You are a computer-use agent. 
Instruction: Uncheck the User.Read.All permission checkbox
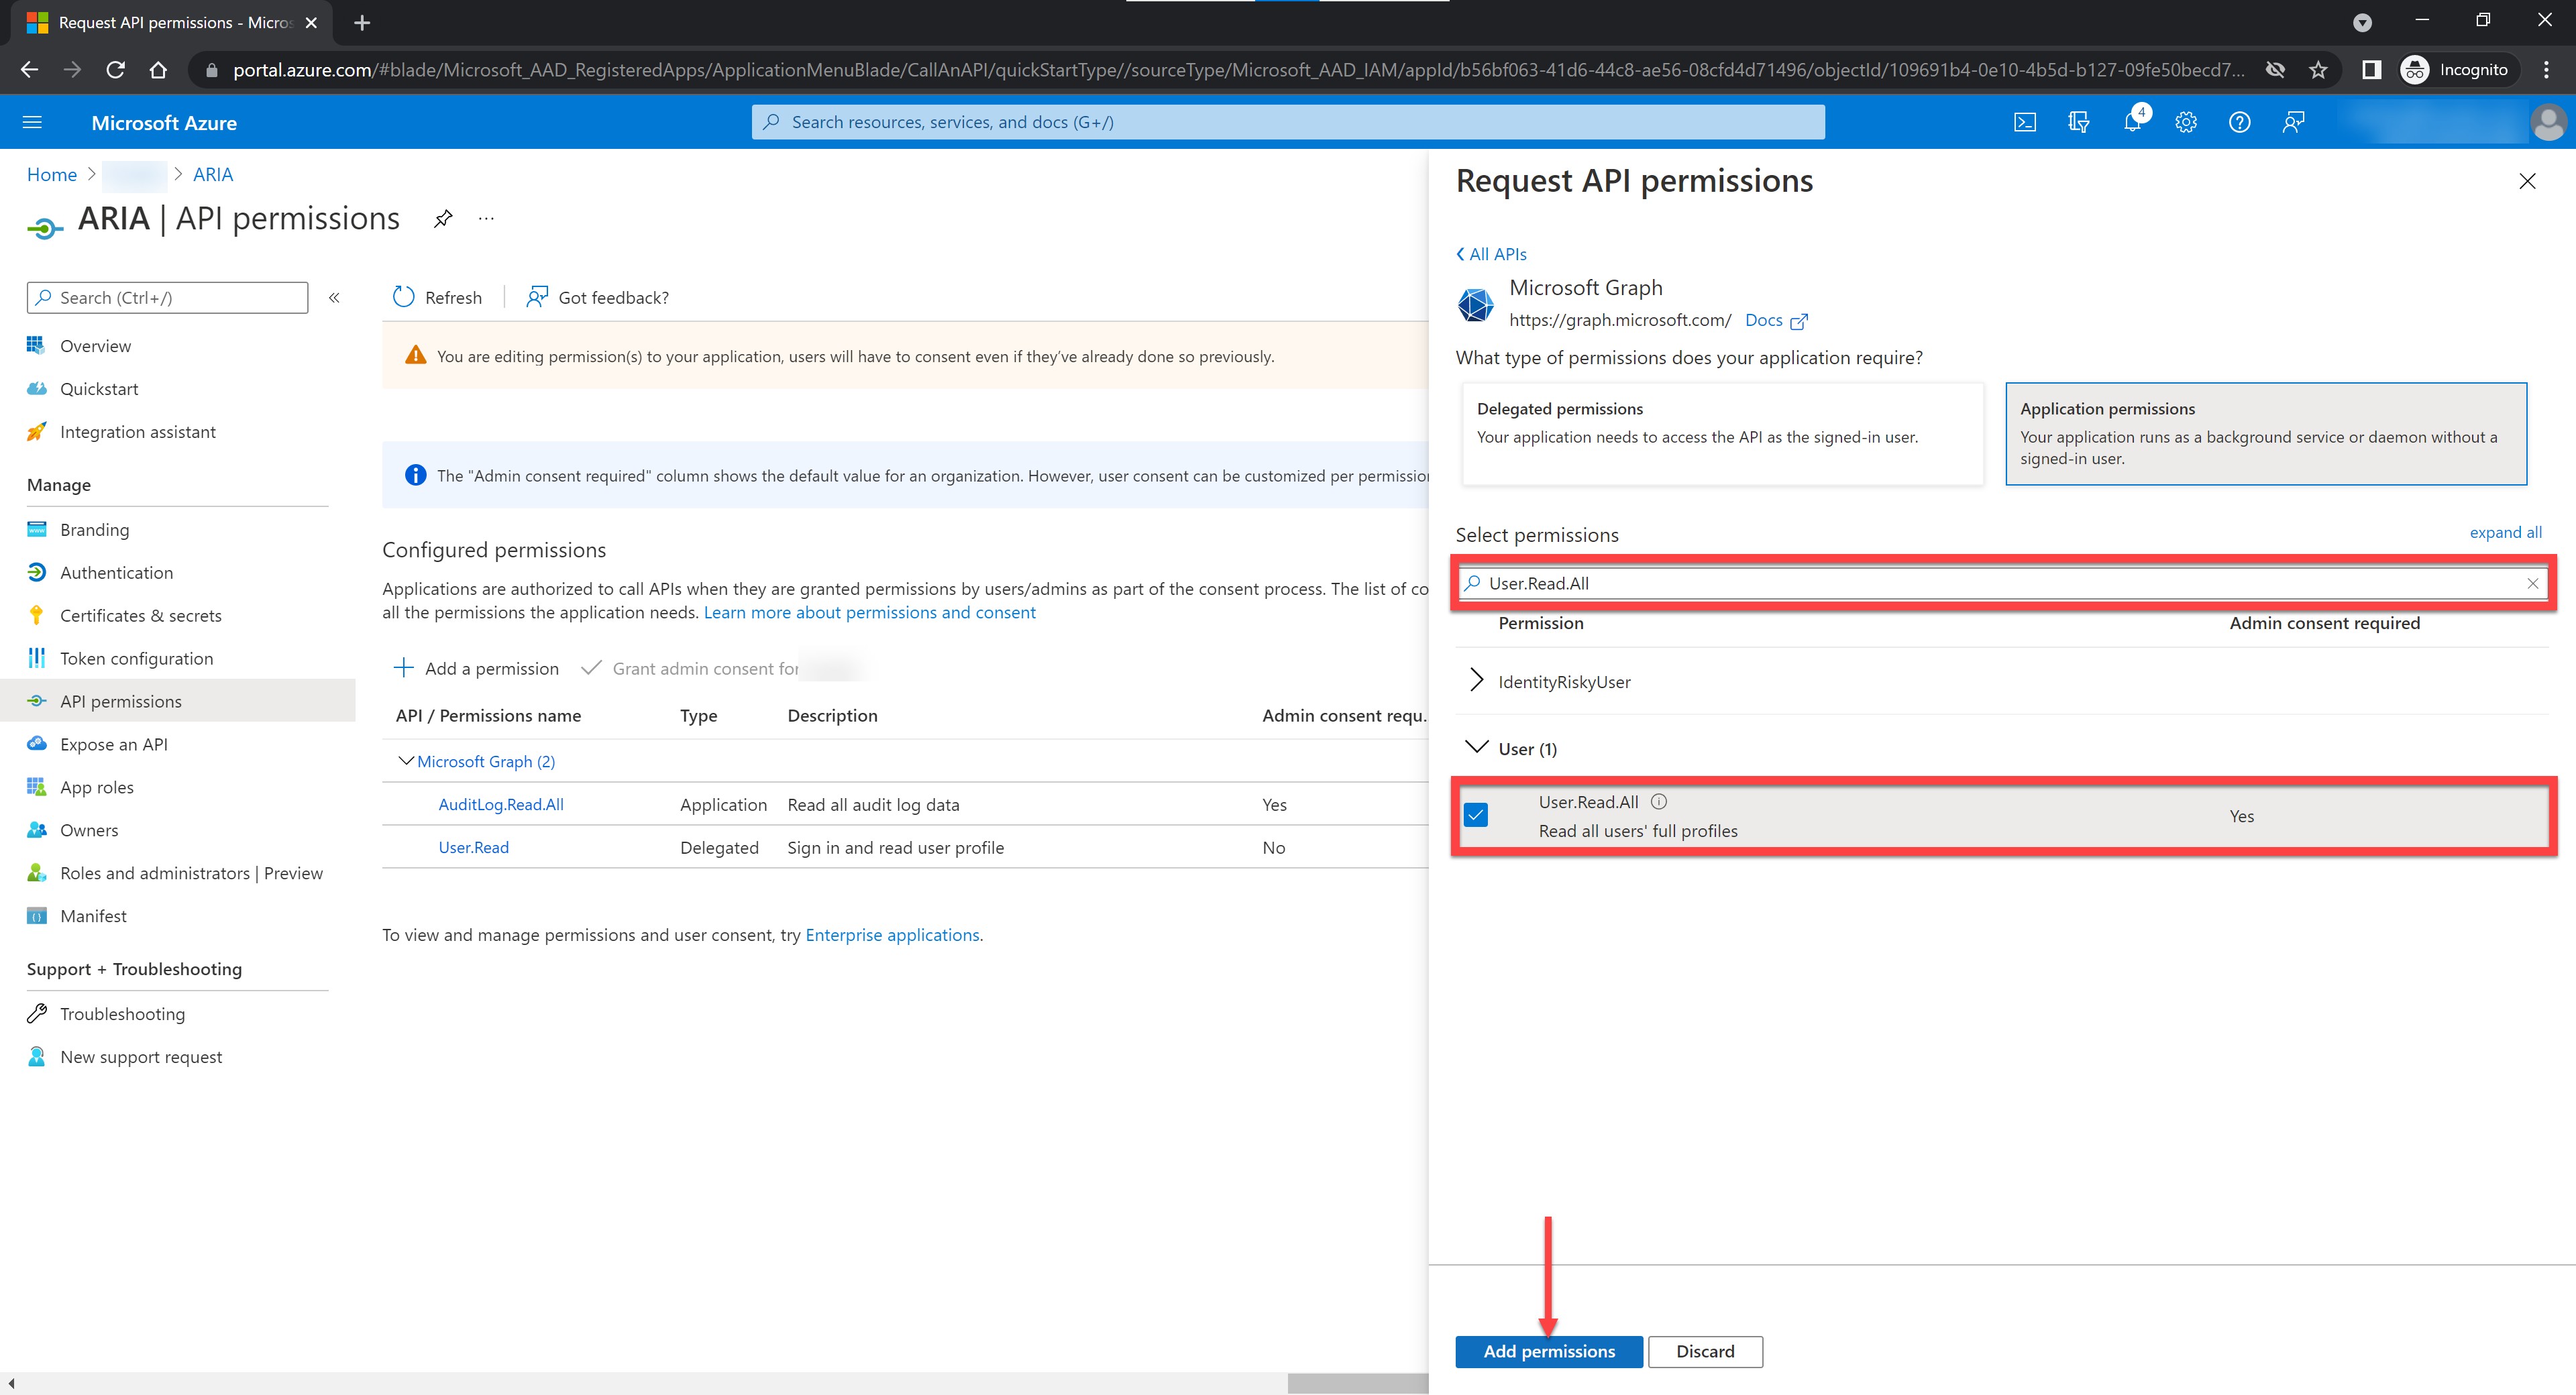pyautogui.click(x=1476, y=815)
